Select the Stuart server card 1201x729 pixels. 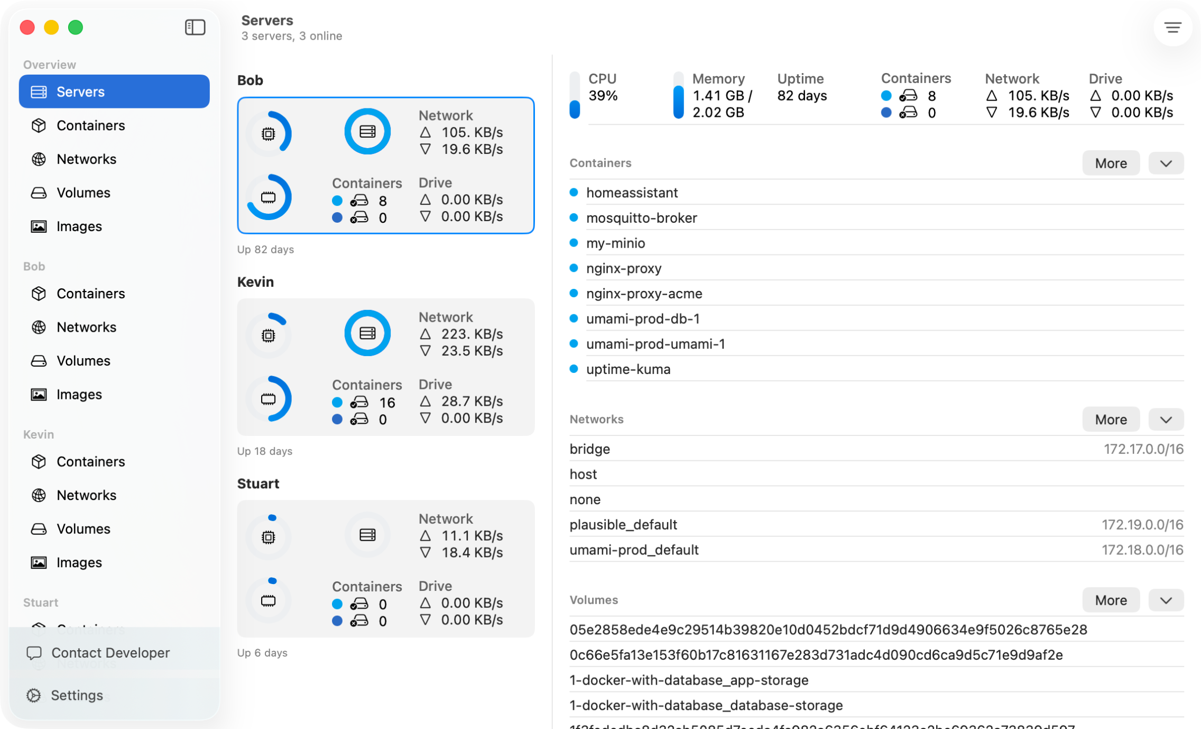tap(385, 569)
